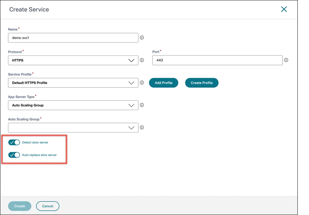Disable the Detect slow server toggle
Screen dimensions: 309x215
click(14, 142)
